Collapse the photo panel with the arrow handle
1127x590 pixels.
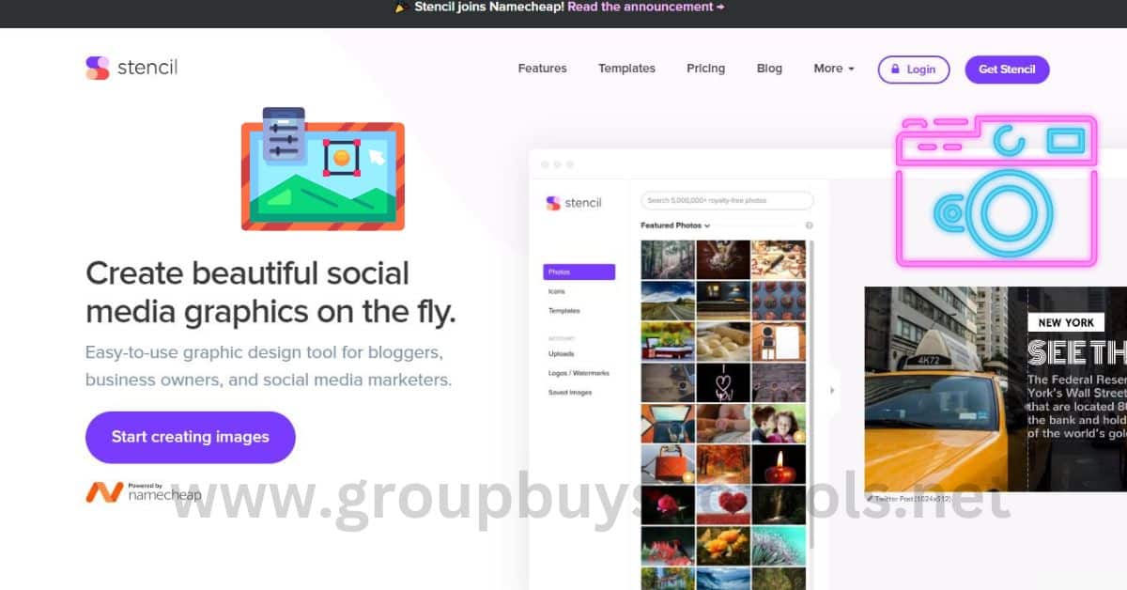[x=832, y=390]
